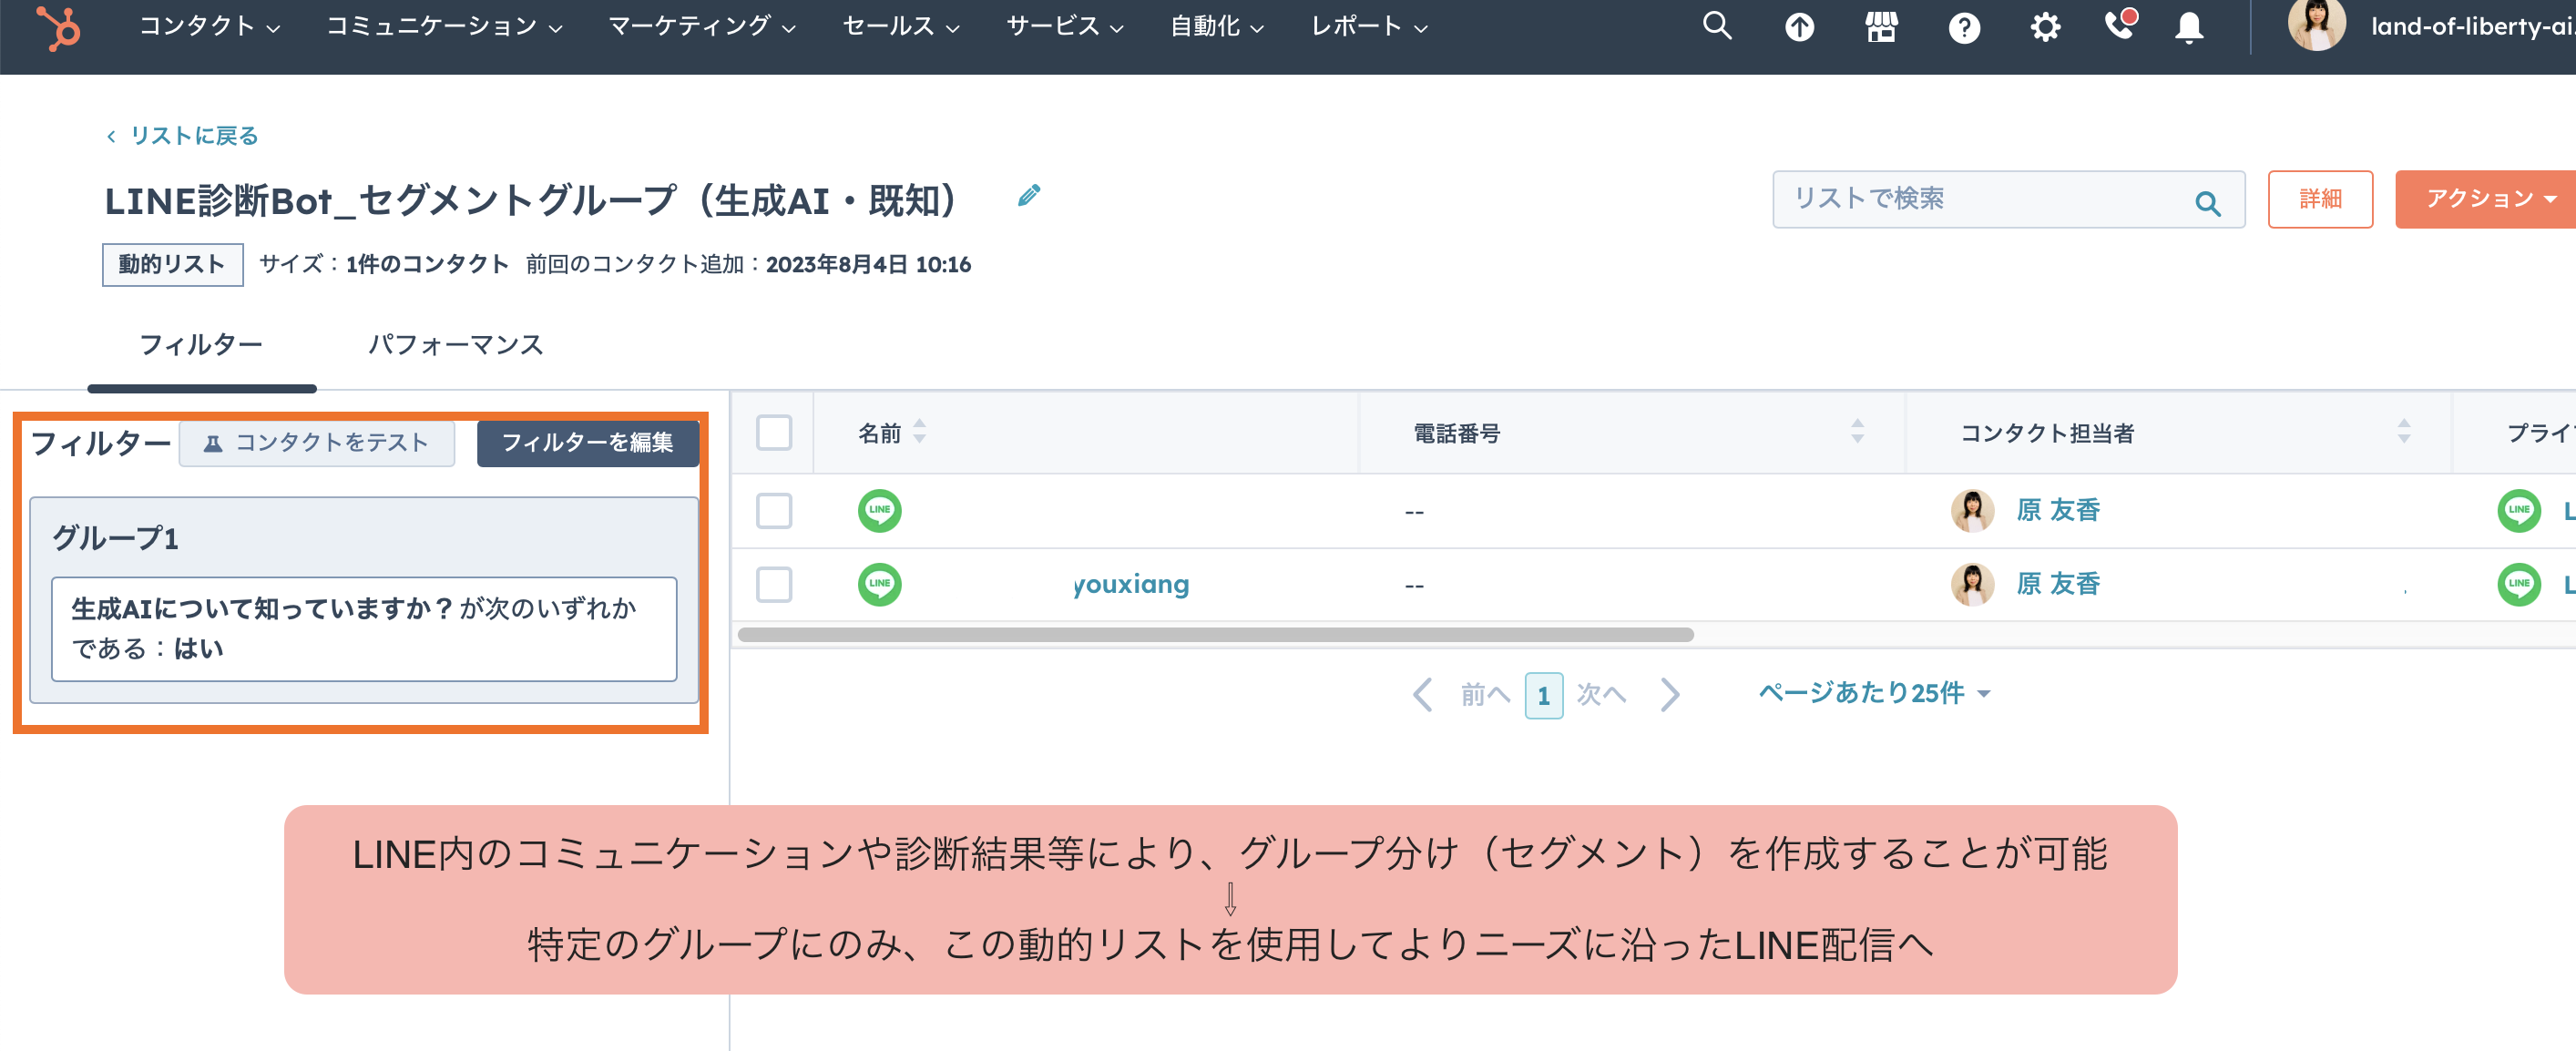Open the help question mark icon

tap(1963, 26)
